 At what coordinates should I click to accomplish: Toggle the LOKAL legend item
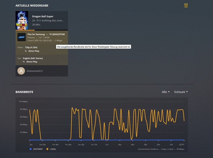point(51,149)
